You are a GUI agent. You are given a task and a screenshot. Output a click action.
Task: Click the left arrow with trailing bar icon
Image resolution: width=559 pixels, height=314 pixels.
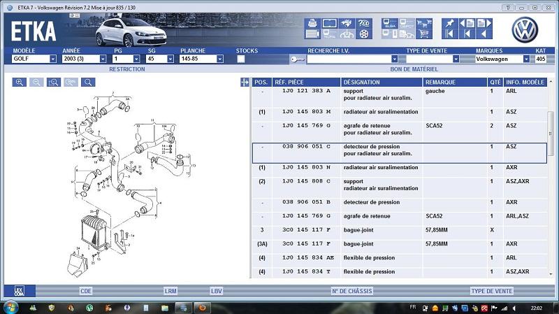[x=467, y=34]
